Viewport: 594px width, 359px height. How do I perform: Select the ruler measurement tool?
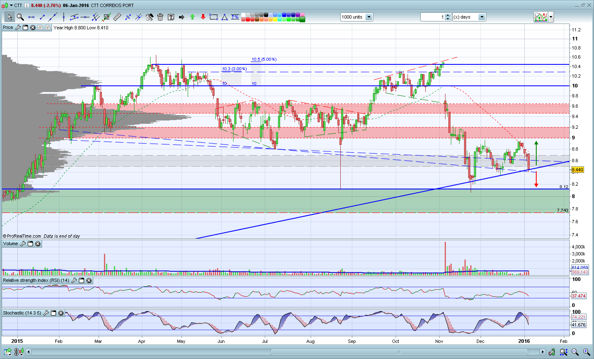click(x=117, y=17)
